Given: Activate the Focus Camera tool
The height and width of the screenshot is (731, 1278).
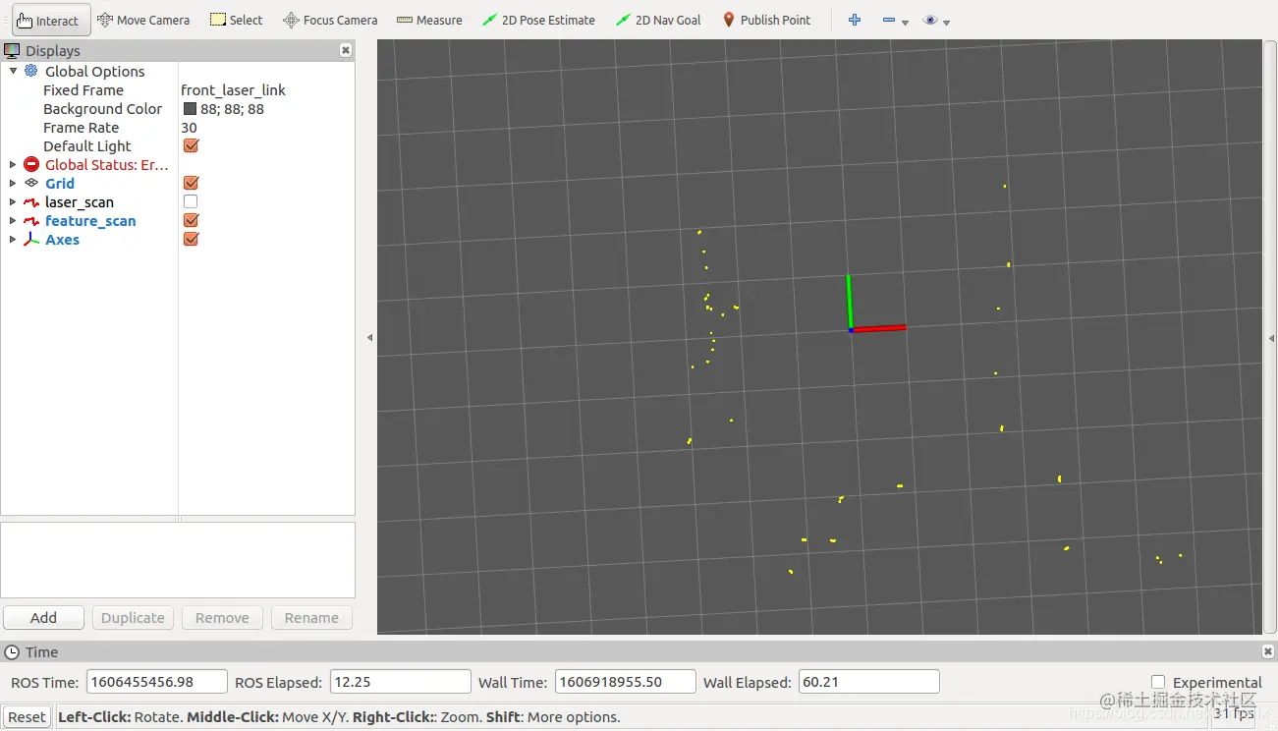Looking at the screenshot, I should pos(330,20).
